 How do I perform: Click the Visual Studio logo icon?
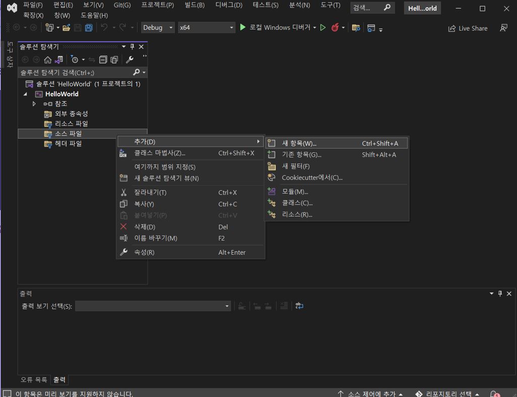[12, 8]
